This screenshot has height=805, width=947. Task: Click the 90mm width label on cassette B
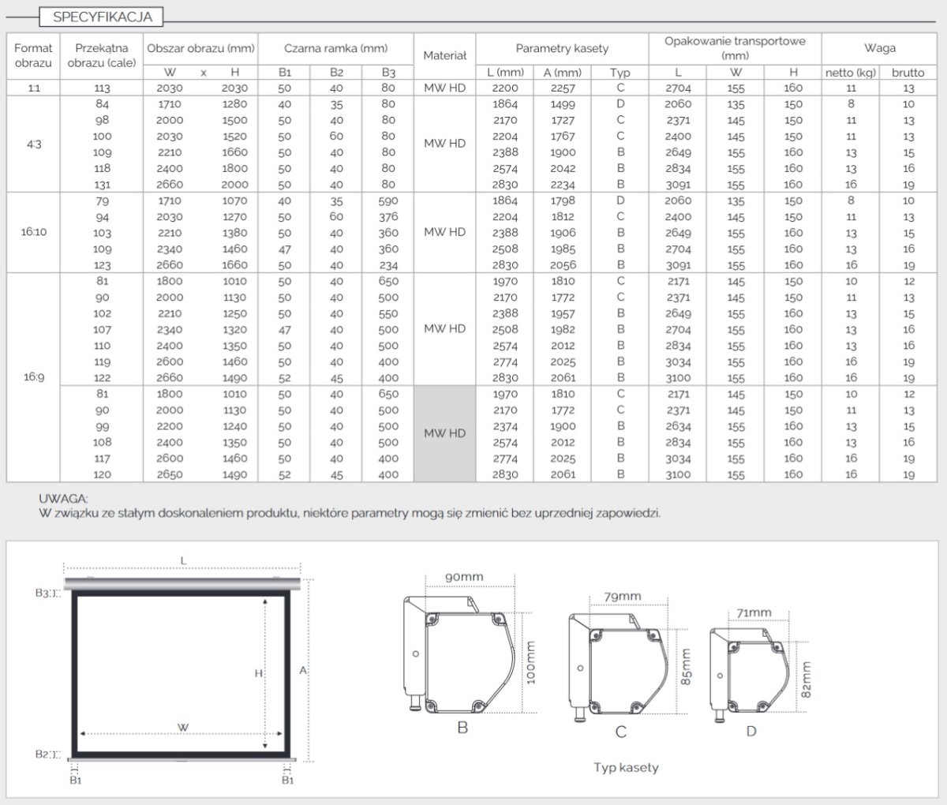pos(464,577)
